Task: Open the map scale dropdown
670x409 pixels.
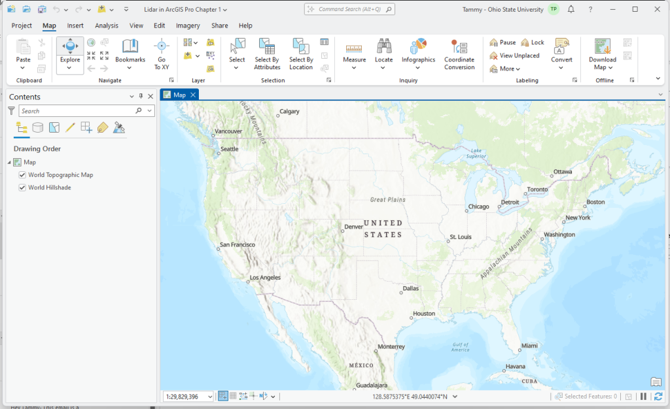Action: pyautogui.click(x=209, y=396)
